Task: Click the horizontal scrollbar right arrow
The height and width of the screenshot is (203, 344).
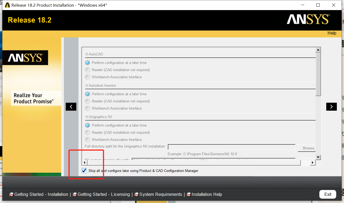Action: pyautogui.click(x=312, y=162)
